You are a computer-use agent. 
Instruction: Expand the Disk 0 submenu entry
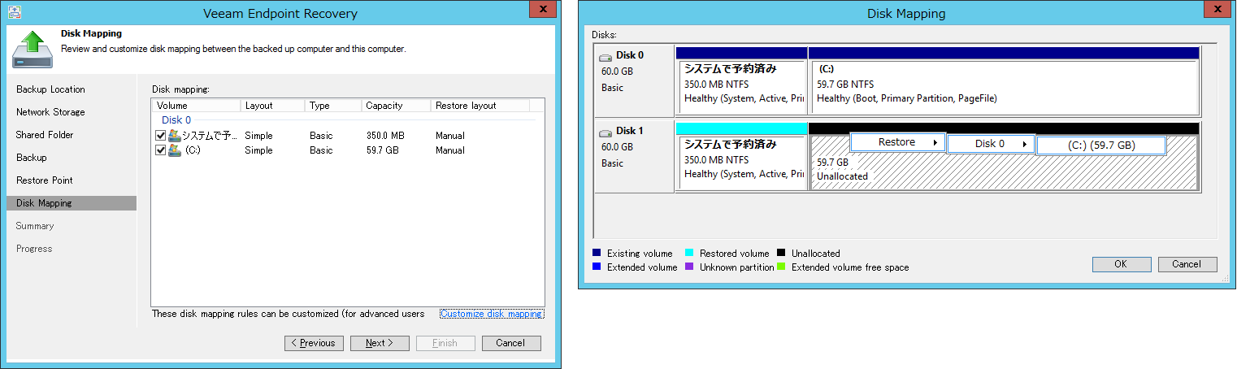990,144
